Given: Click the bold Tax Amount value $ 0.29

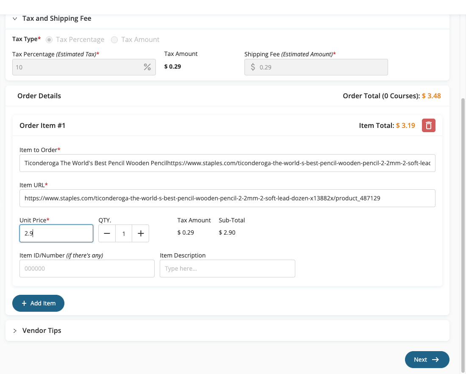Looking at the screenshot, I should point(173,66).
